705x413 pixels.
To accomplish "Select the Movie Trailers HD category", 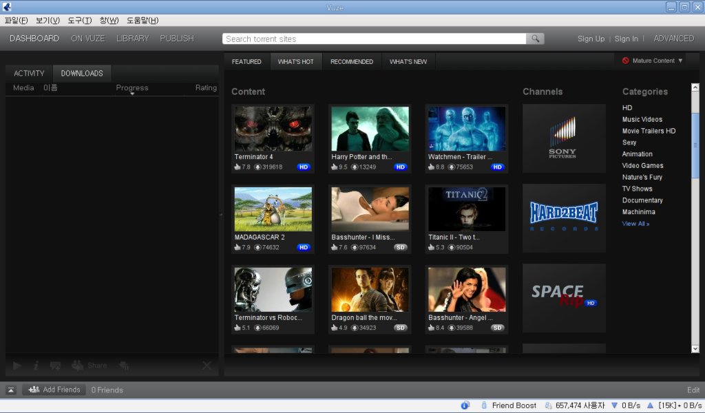I will pos(649,131).
